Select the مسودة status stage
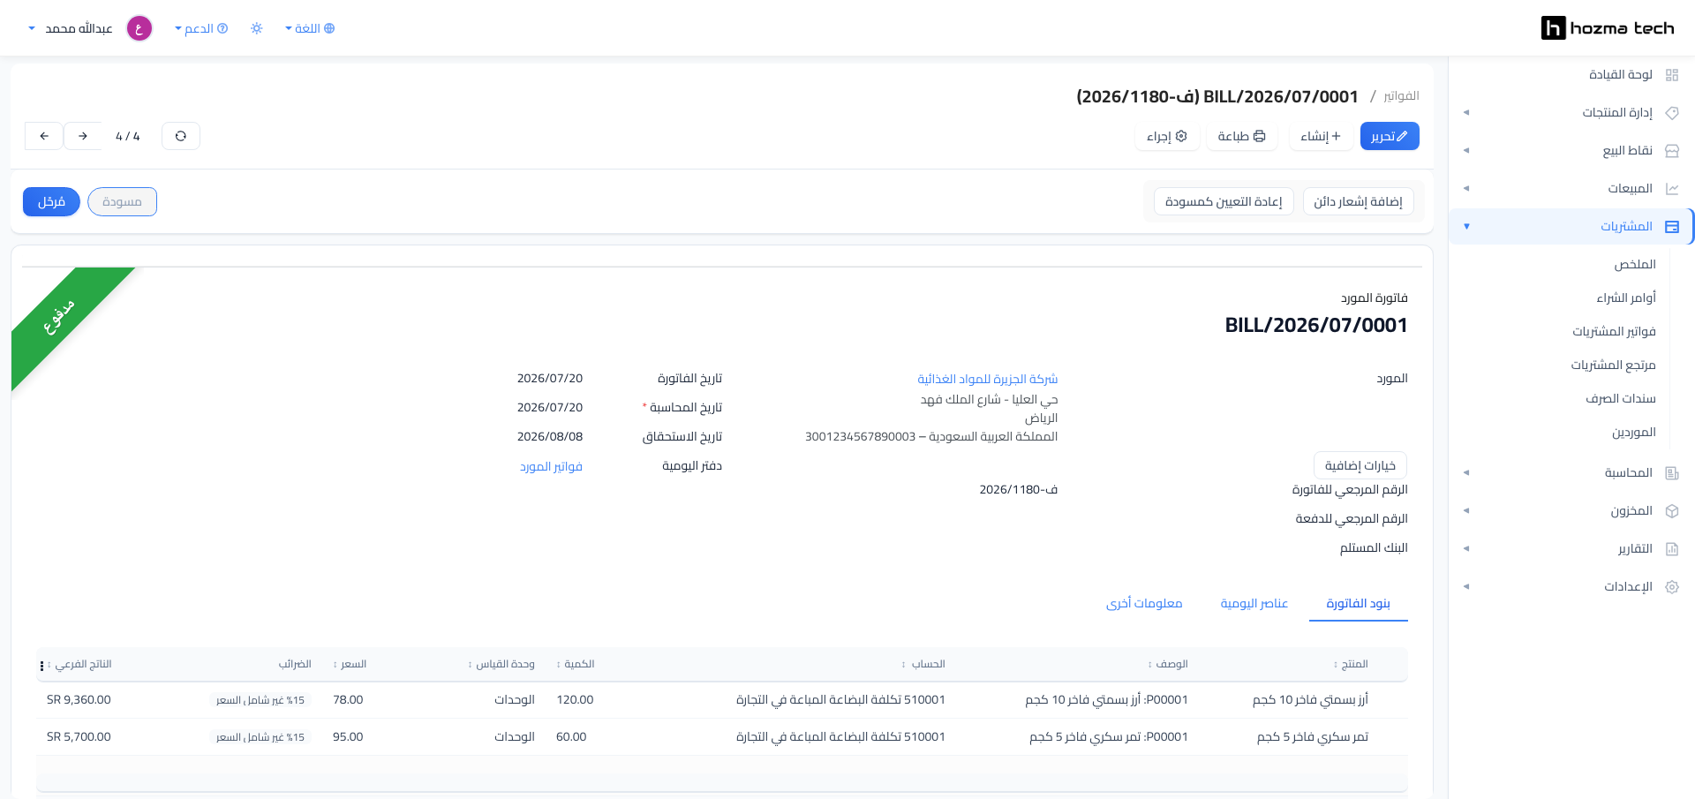Image resolution: width=1695 pixels, height=799 pixels. coord(122,202)
